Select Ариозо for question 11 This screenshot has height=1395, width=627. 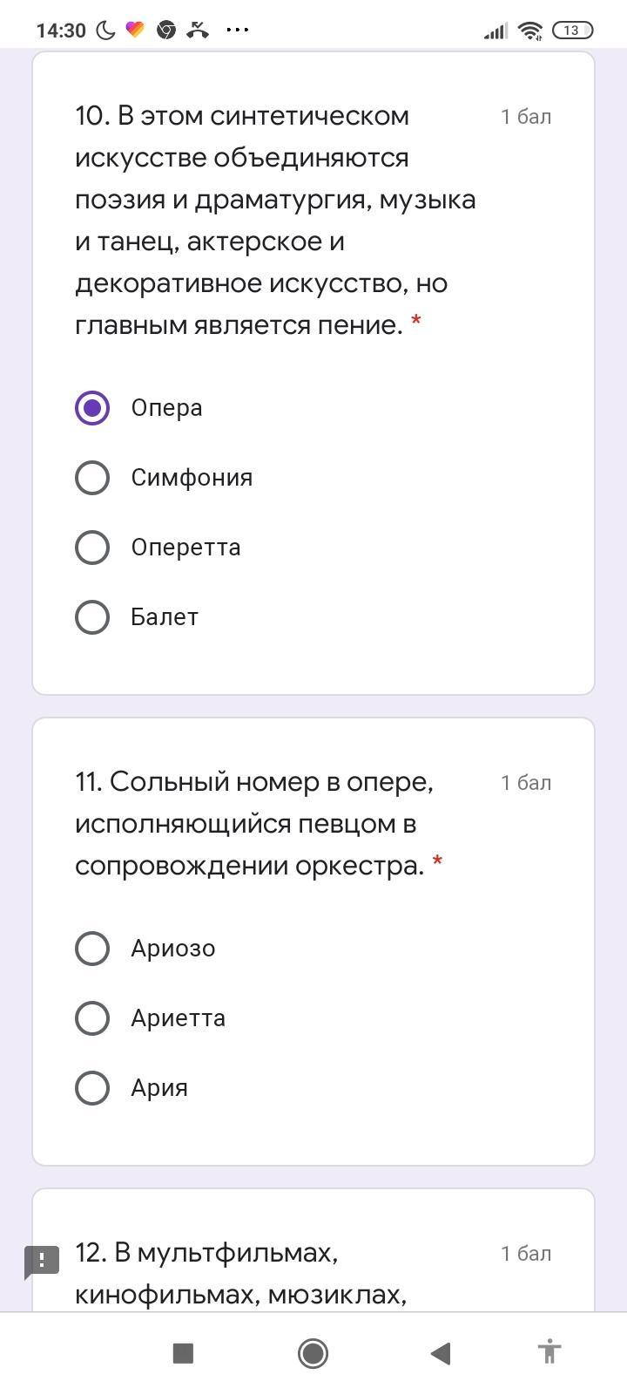pyautogui.click(x=92, y=949)
